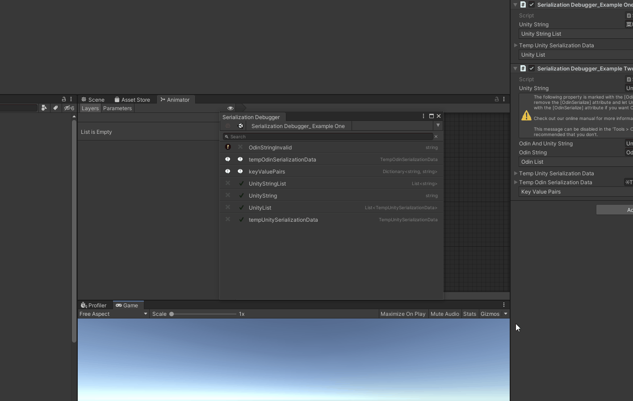This screenshot has height=401, width=633.
Task: Click the Odin List header
Action: 576,162
